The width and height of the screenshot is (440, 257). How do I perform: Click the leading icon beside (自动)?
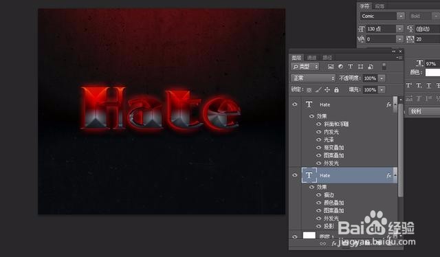(x=410, y=29)
